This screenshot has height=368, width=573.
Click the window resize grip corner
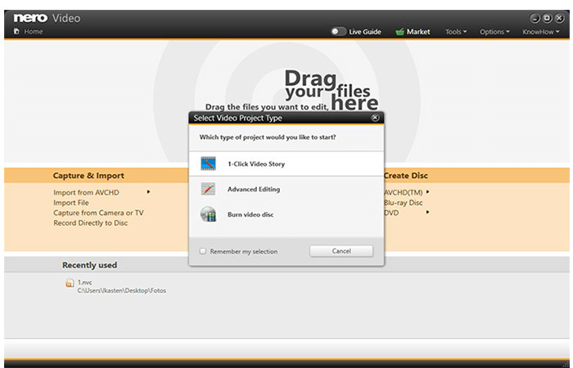pos(566,364)
